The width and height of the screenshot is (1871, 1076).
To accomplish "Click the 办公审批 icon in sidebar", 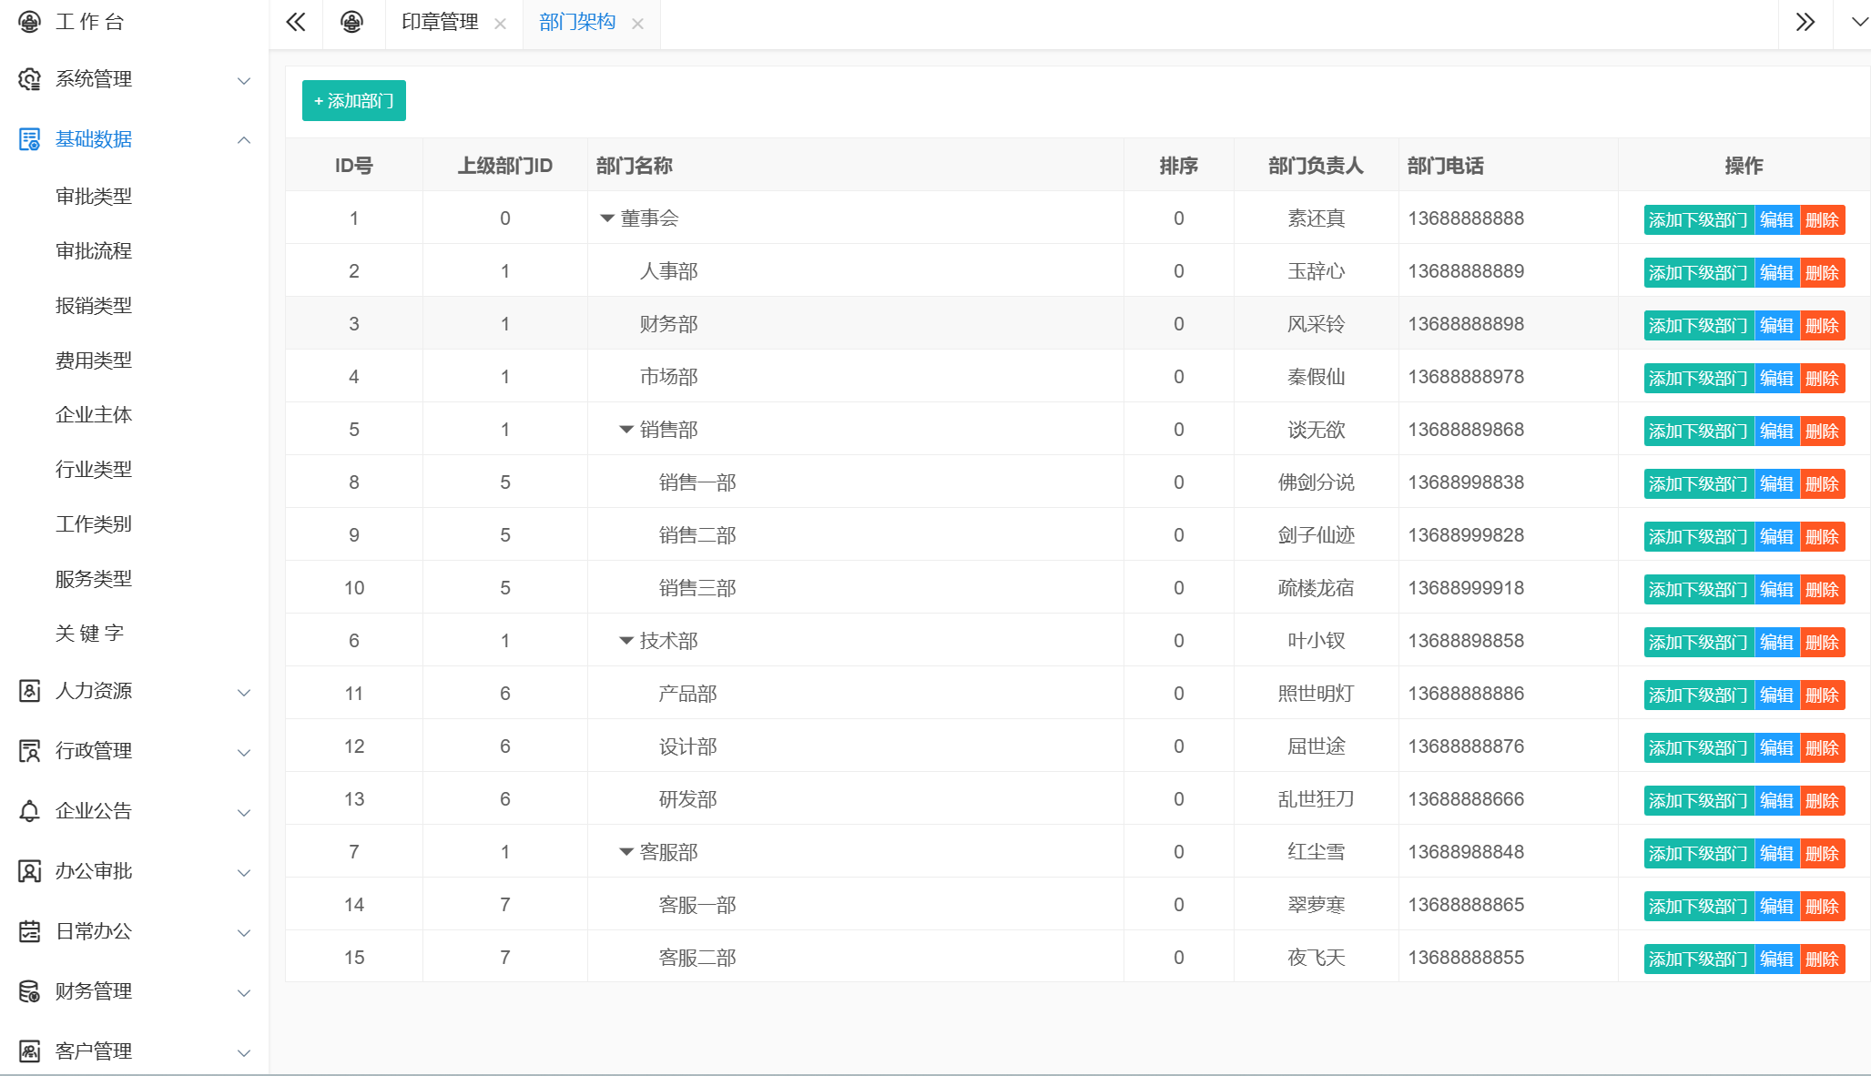I will tap(29, 871).
